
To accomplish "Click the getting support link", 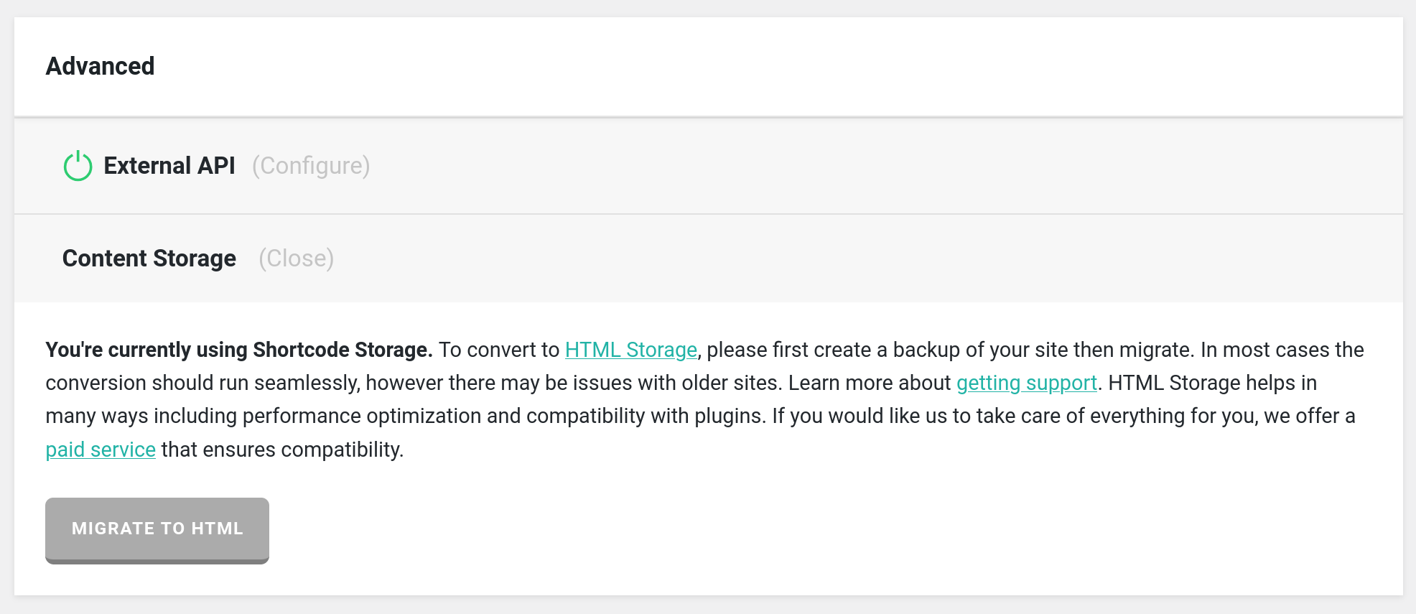I will click(x=1026, y=383).
